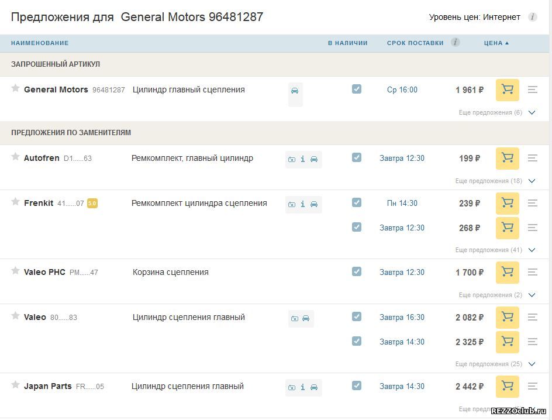
Task: Add General Motors 1 961 ₽ offer to cart
Action: point(508,89)
